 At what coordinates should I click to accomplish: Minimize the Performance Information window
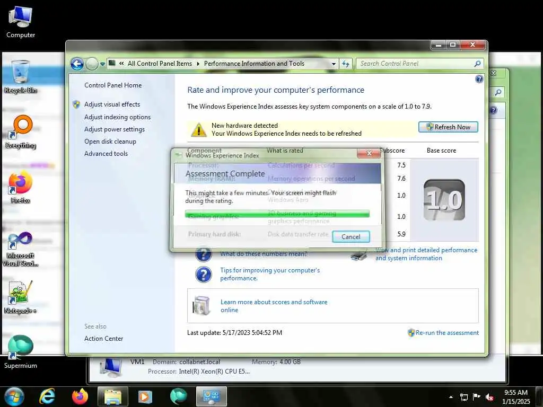click(x=439, y=45)
